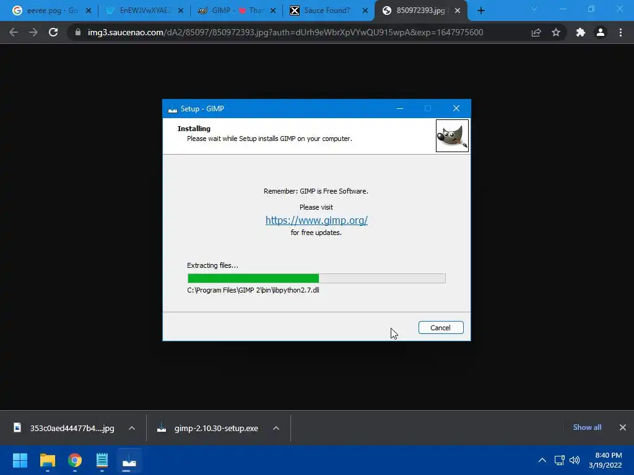Screen dimensions: 634x475
Task: Open the clock showing 8:40 PM
Action: pos(606,460)
